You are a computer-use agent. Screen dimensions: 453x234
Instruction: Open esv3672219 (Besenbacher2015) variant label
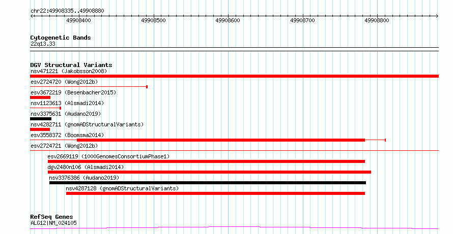[x=73, y=92]
